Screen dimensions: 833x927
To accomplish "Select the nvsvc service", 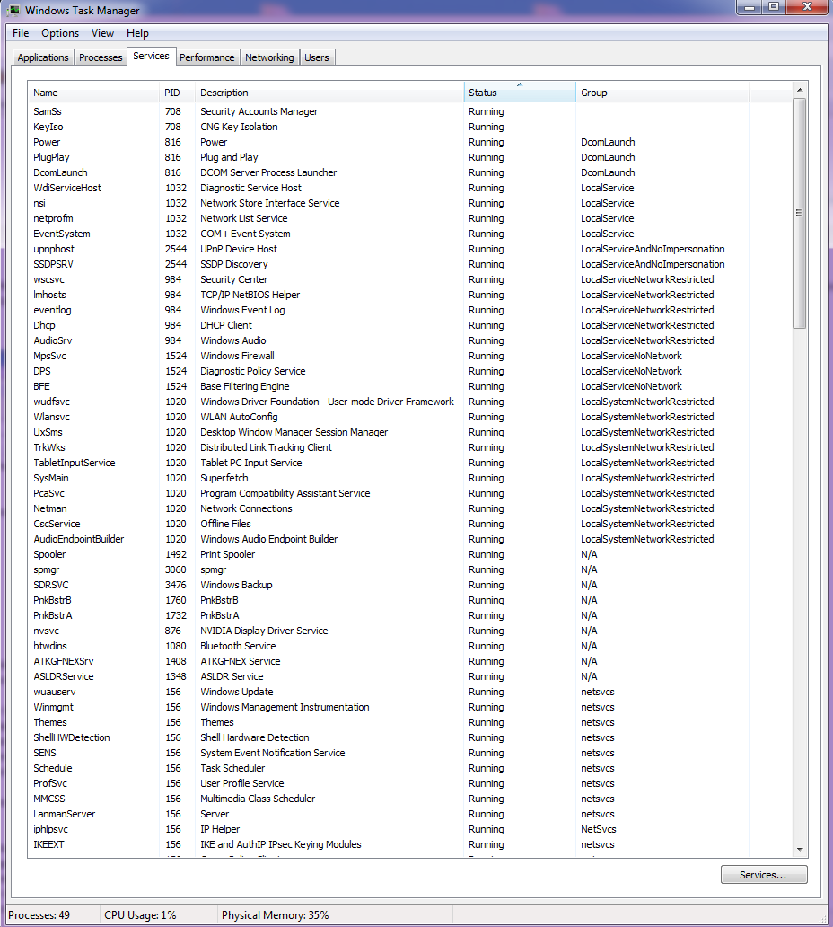I will pyautogui.click(x=409, y=631).
